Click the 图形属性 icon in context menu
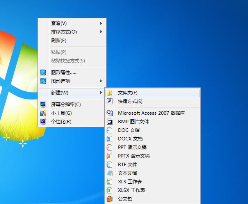The width and height of the screenshot is (248, 204). click(x=43, y=73)
